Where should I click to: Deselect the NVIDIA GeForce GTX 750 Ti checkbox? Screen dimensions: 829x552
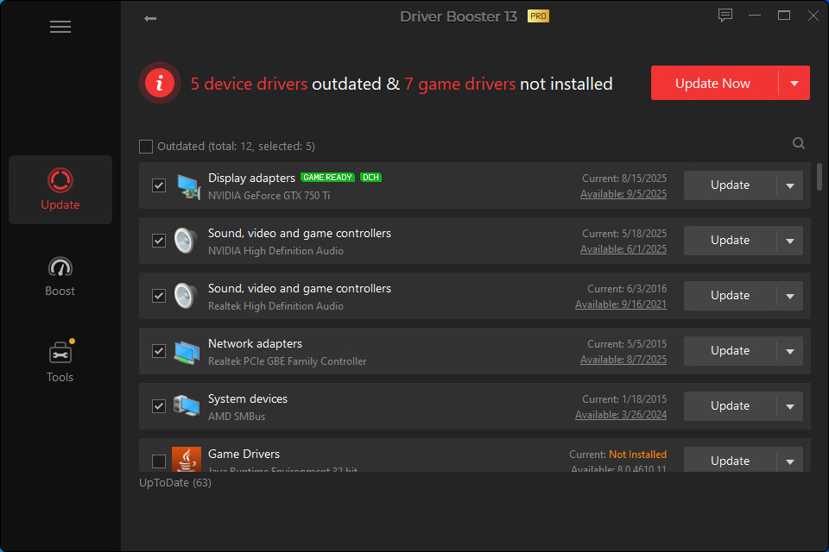pyautogui.click(x=159, y=185)
